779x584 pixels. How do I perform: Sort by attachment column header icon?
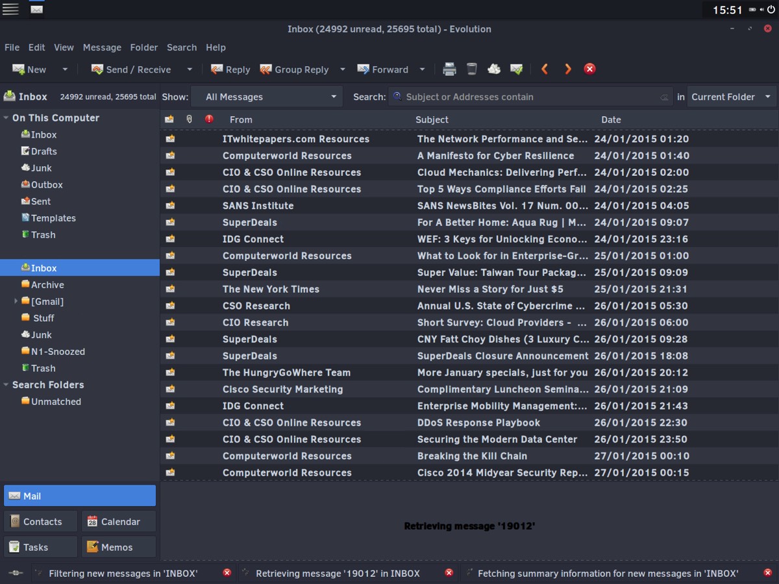pos(190,119)
